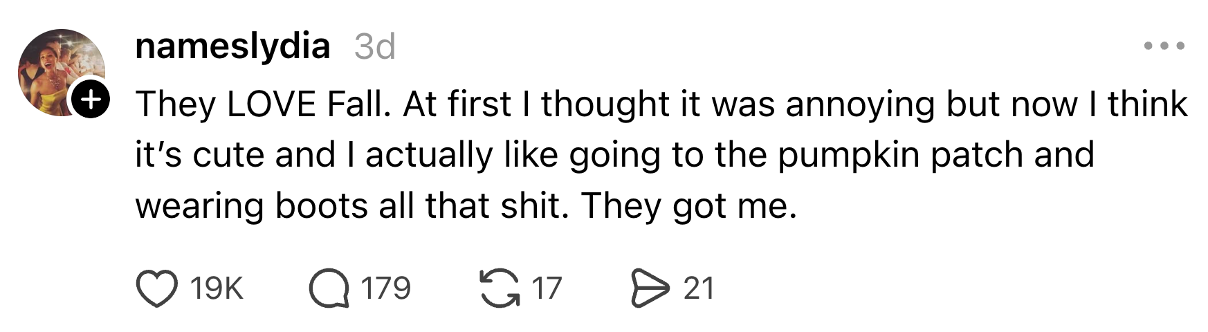Click the 179 replies count
1208x332 pixels.
click(x=385, y=288)
